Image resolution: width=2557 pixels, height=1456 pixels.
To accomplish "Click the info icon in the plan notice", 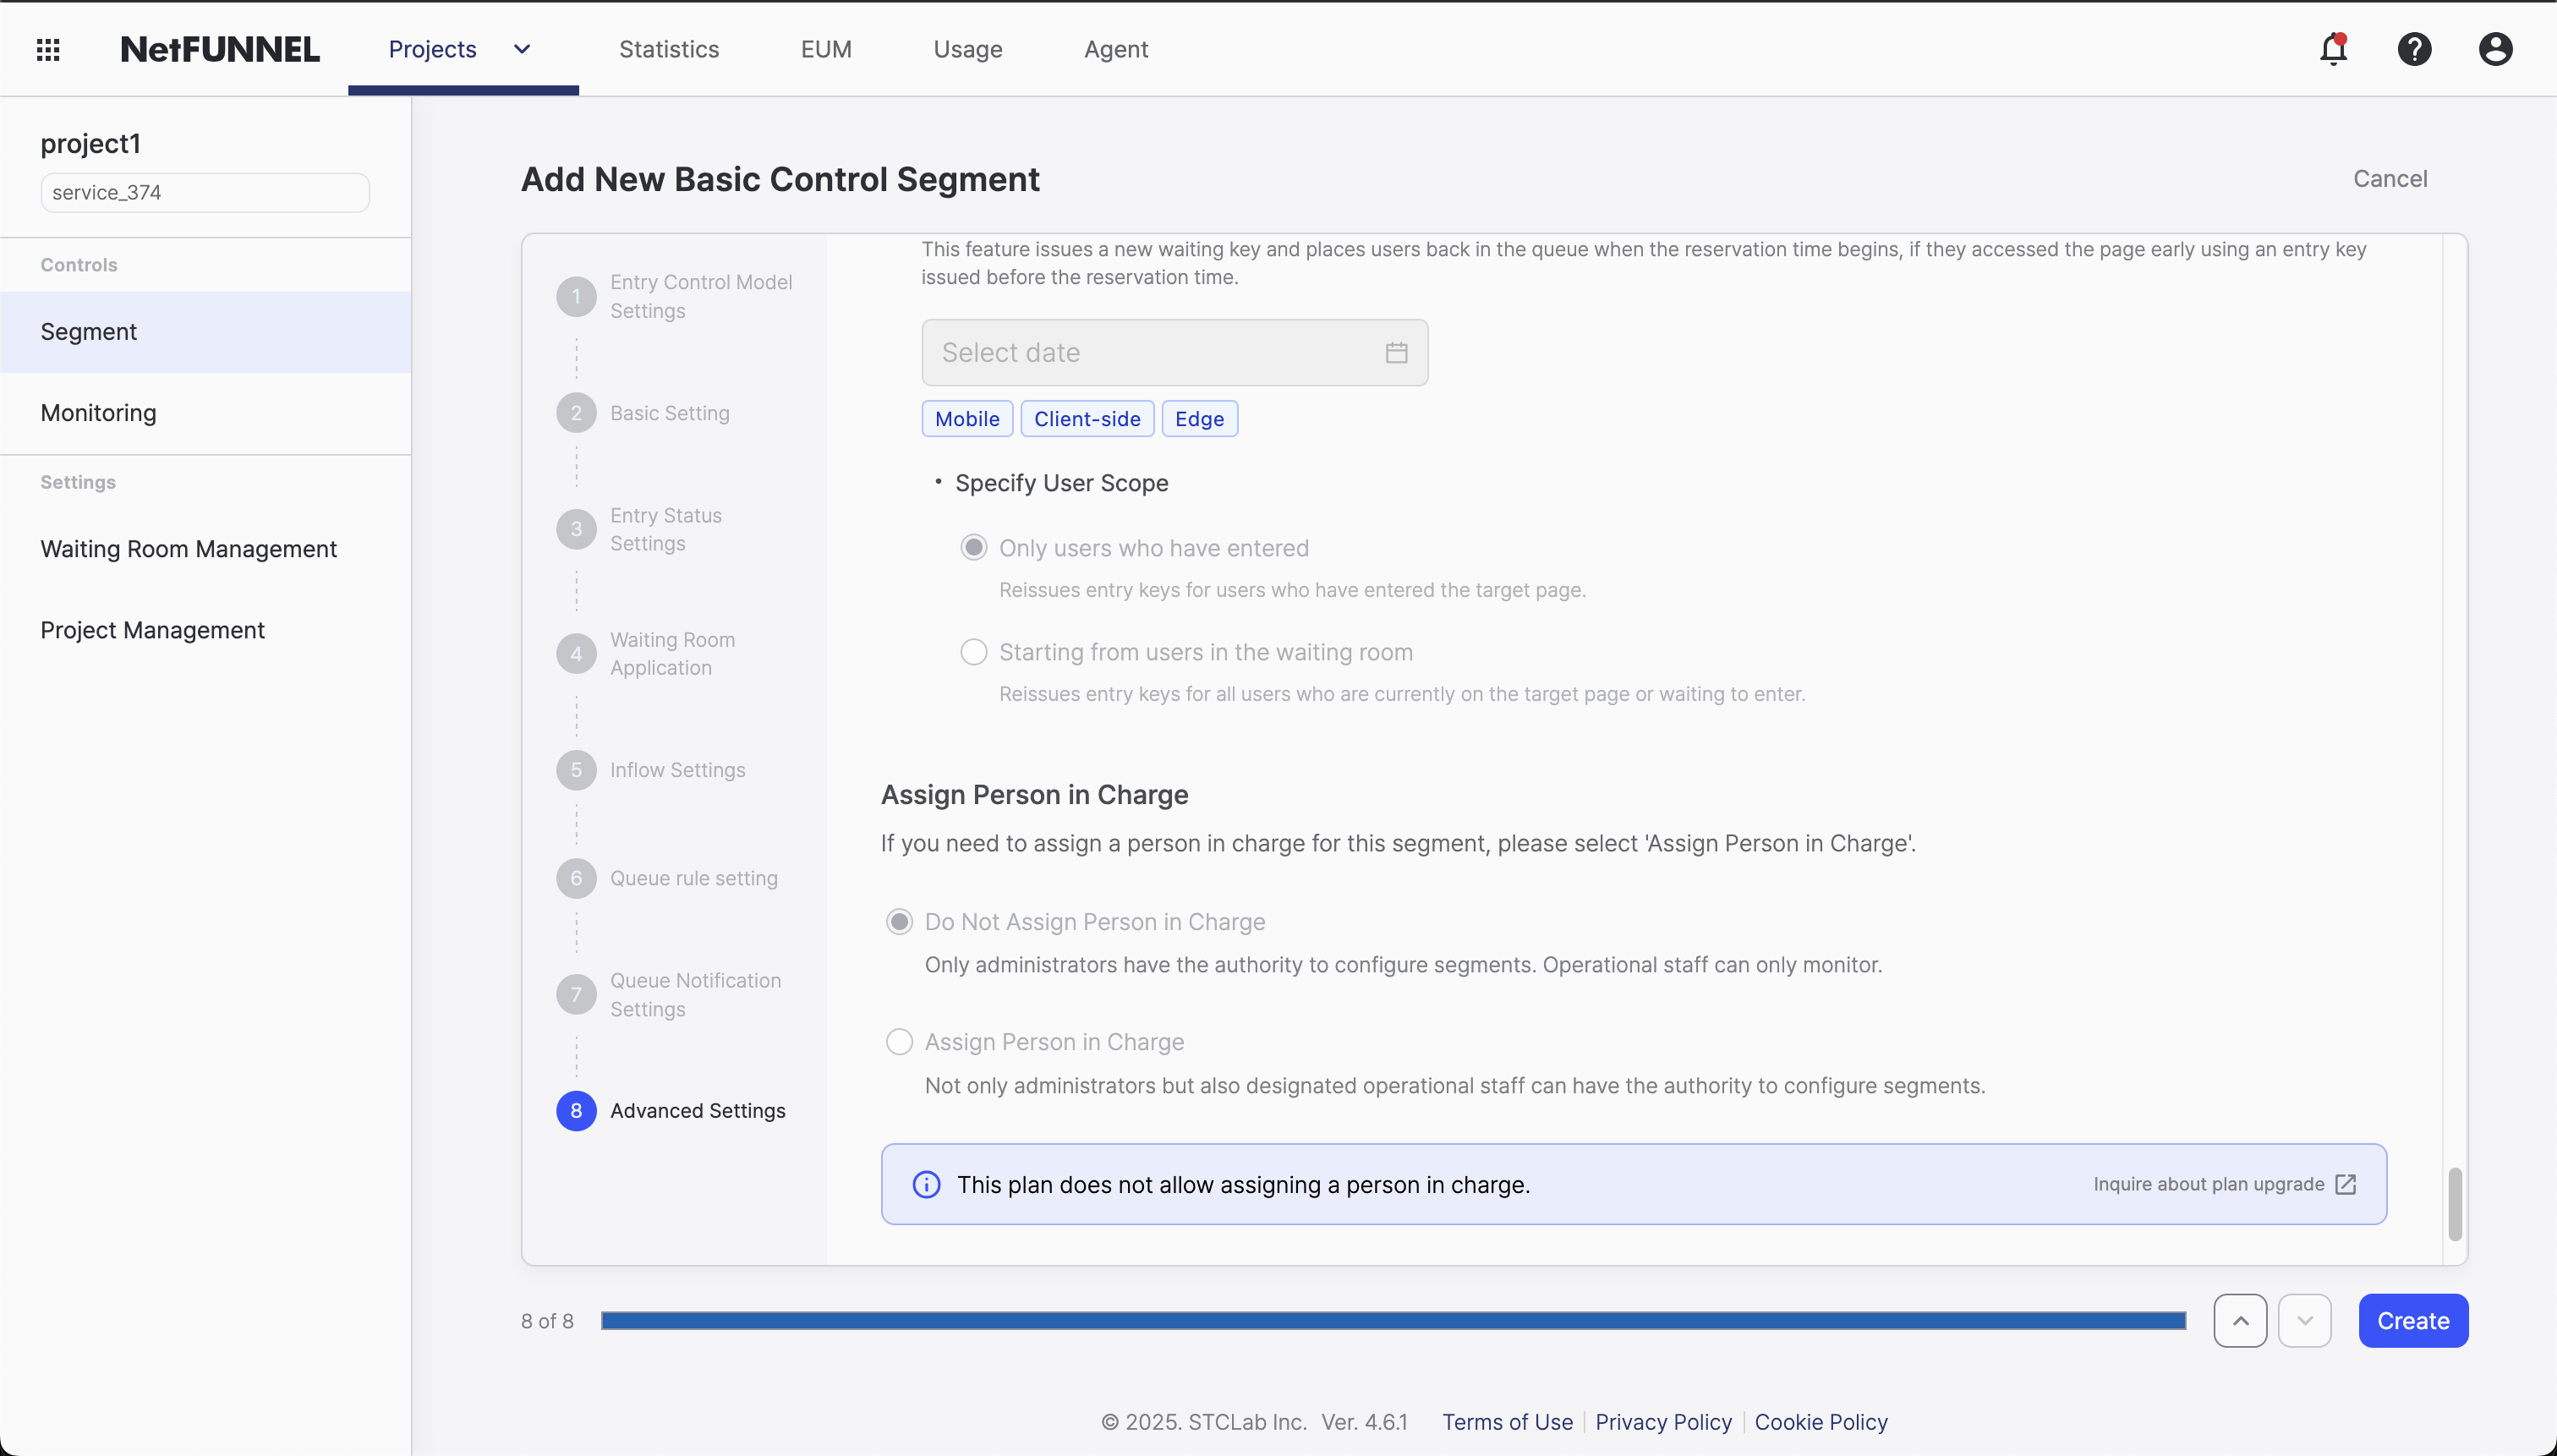I will point(926,1183).
